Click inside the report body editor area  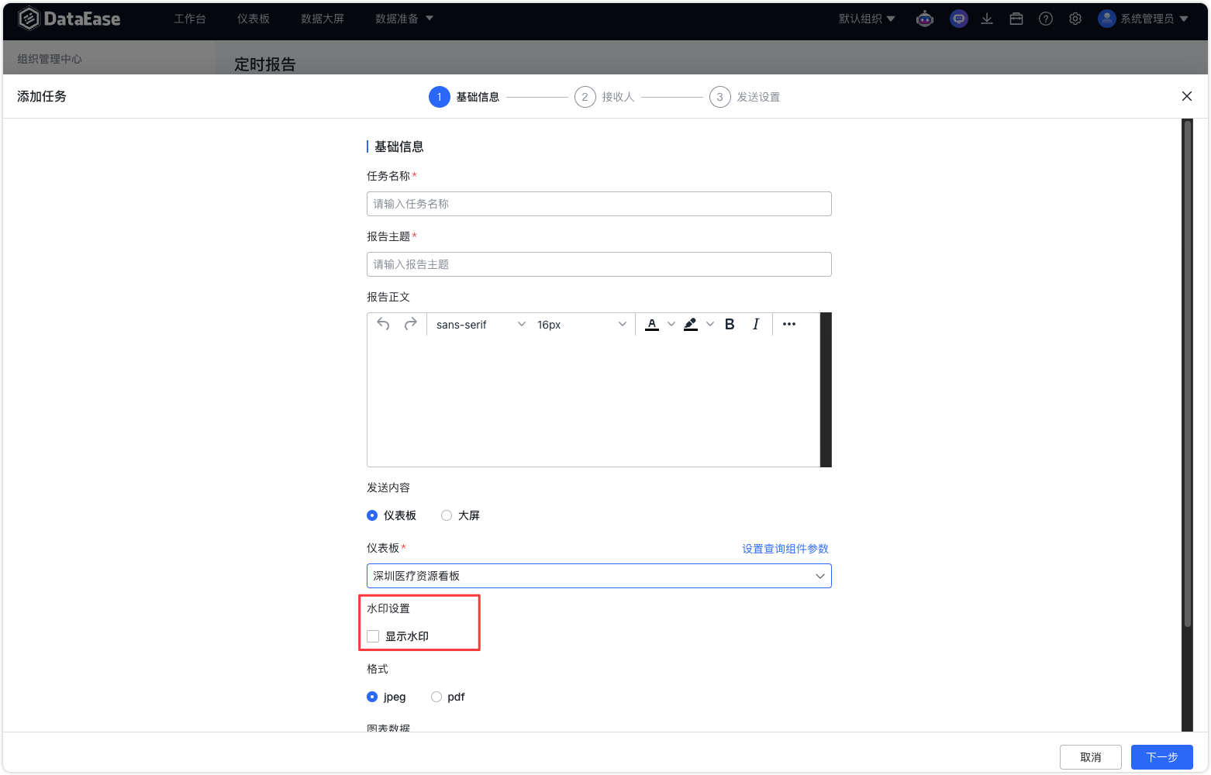pos(593,401)
